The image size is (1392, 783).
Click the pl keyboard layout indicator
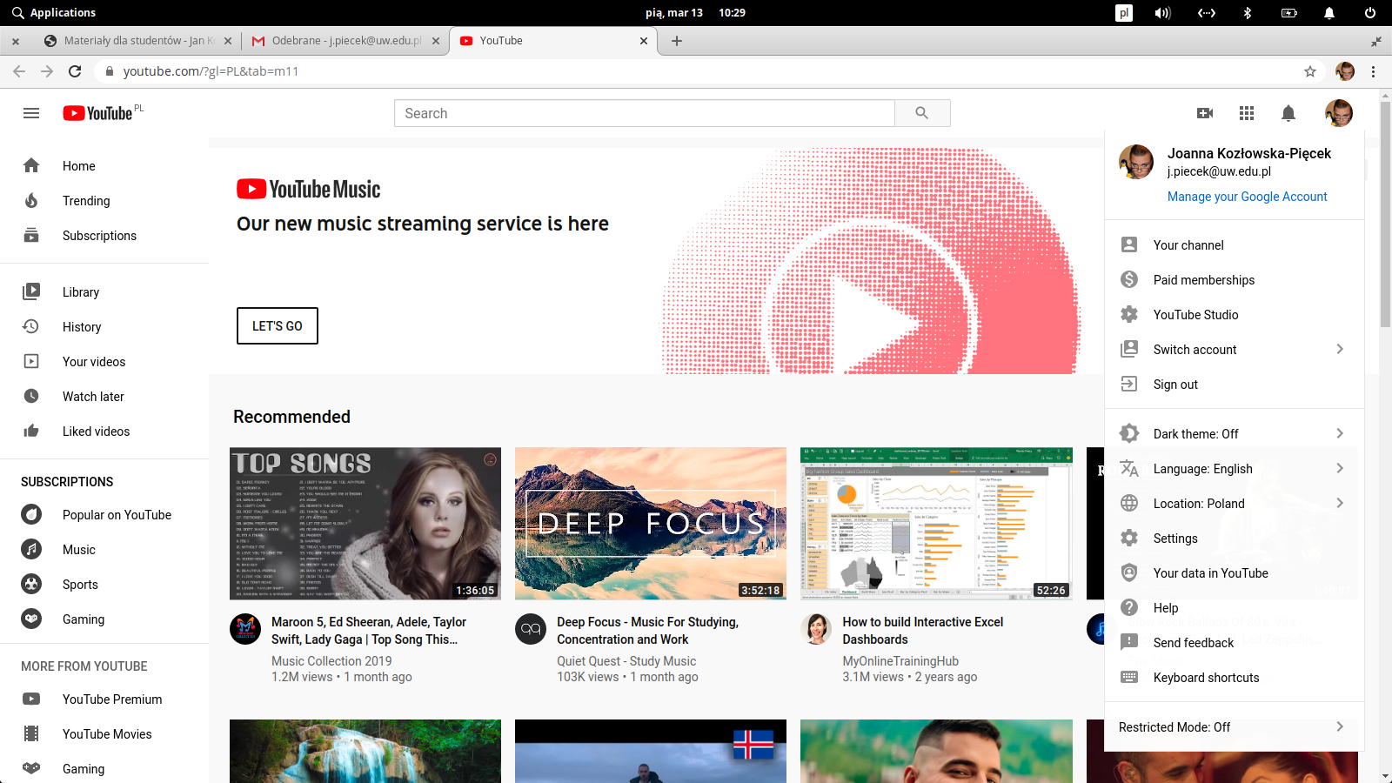click(x=1124, y=12)
